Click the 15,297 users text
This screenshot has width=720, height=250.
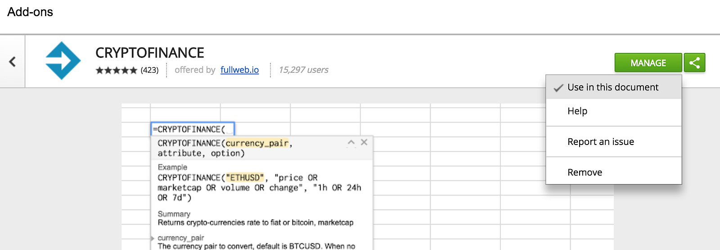303,70
